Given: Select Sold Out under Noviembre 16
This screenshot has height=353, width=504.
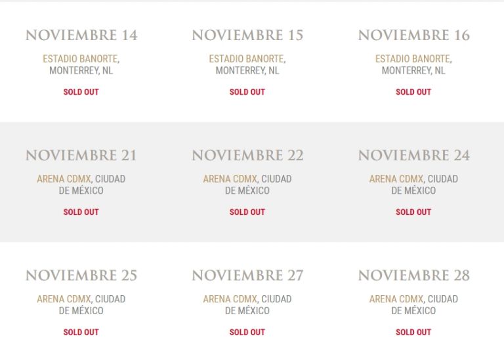Looking at the screenshot, I should 413,92.
